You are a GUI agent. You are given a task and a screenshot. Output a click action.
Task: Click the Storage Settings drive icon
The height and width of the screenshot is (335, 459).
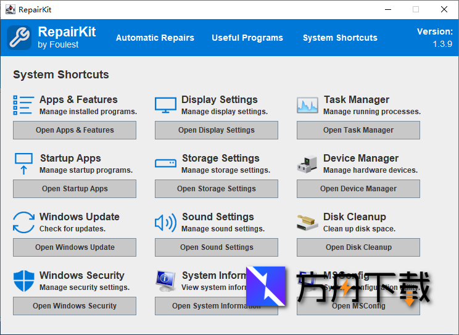(x=165, y=163)
